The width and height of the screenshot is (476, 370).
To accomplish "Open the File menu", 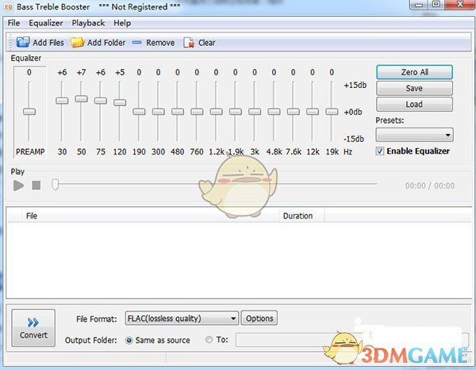I will (13, 23).
